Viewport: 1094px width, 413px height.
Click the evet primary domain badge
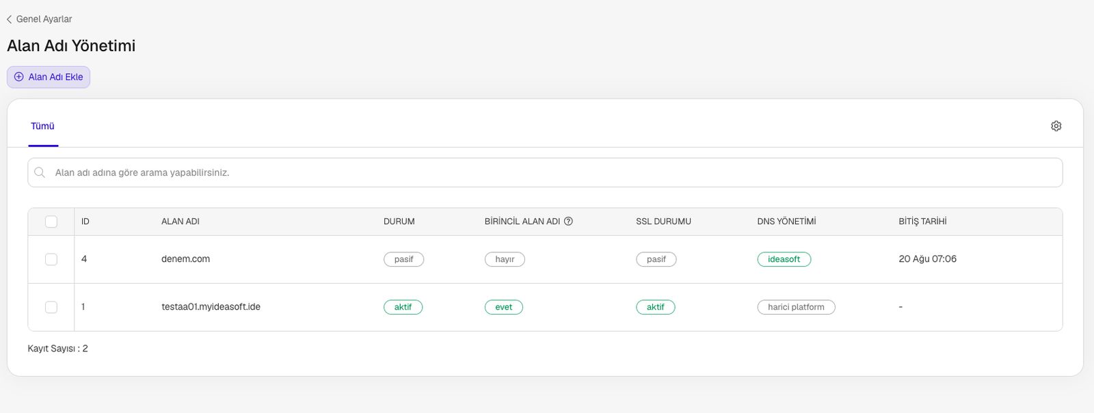coord(504,307)
